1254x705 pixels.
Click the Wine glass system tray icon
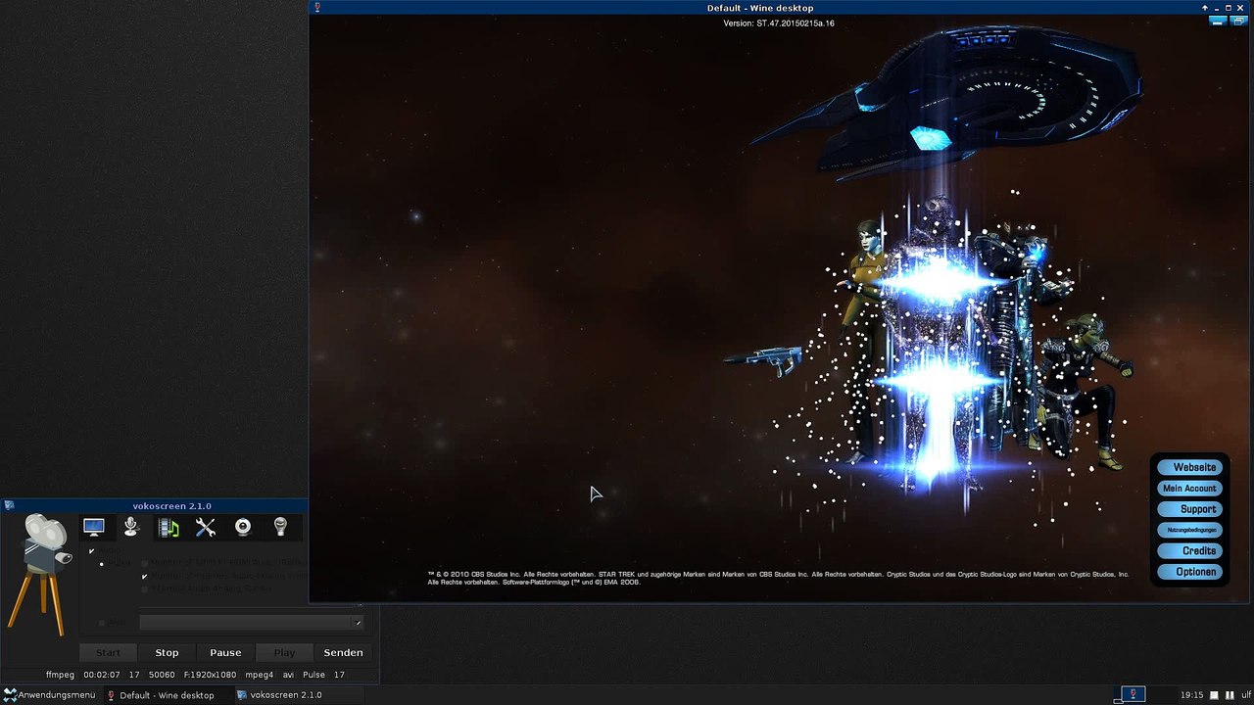tap(1133, 694)
